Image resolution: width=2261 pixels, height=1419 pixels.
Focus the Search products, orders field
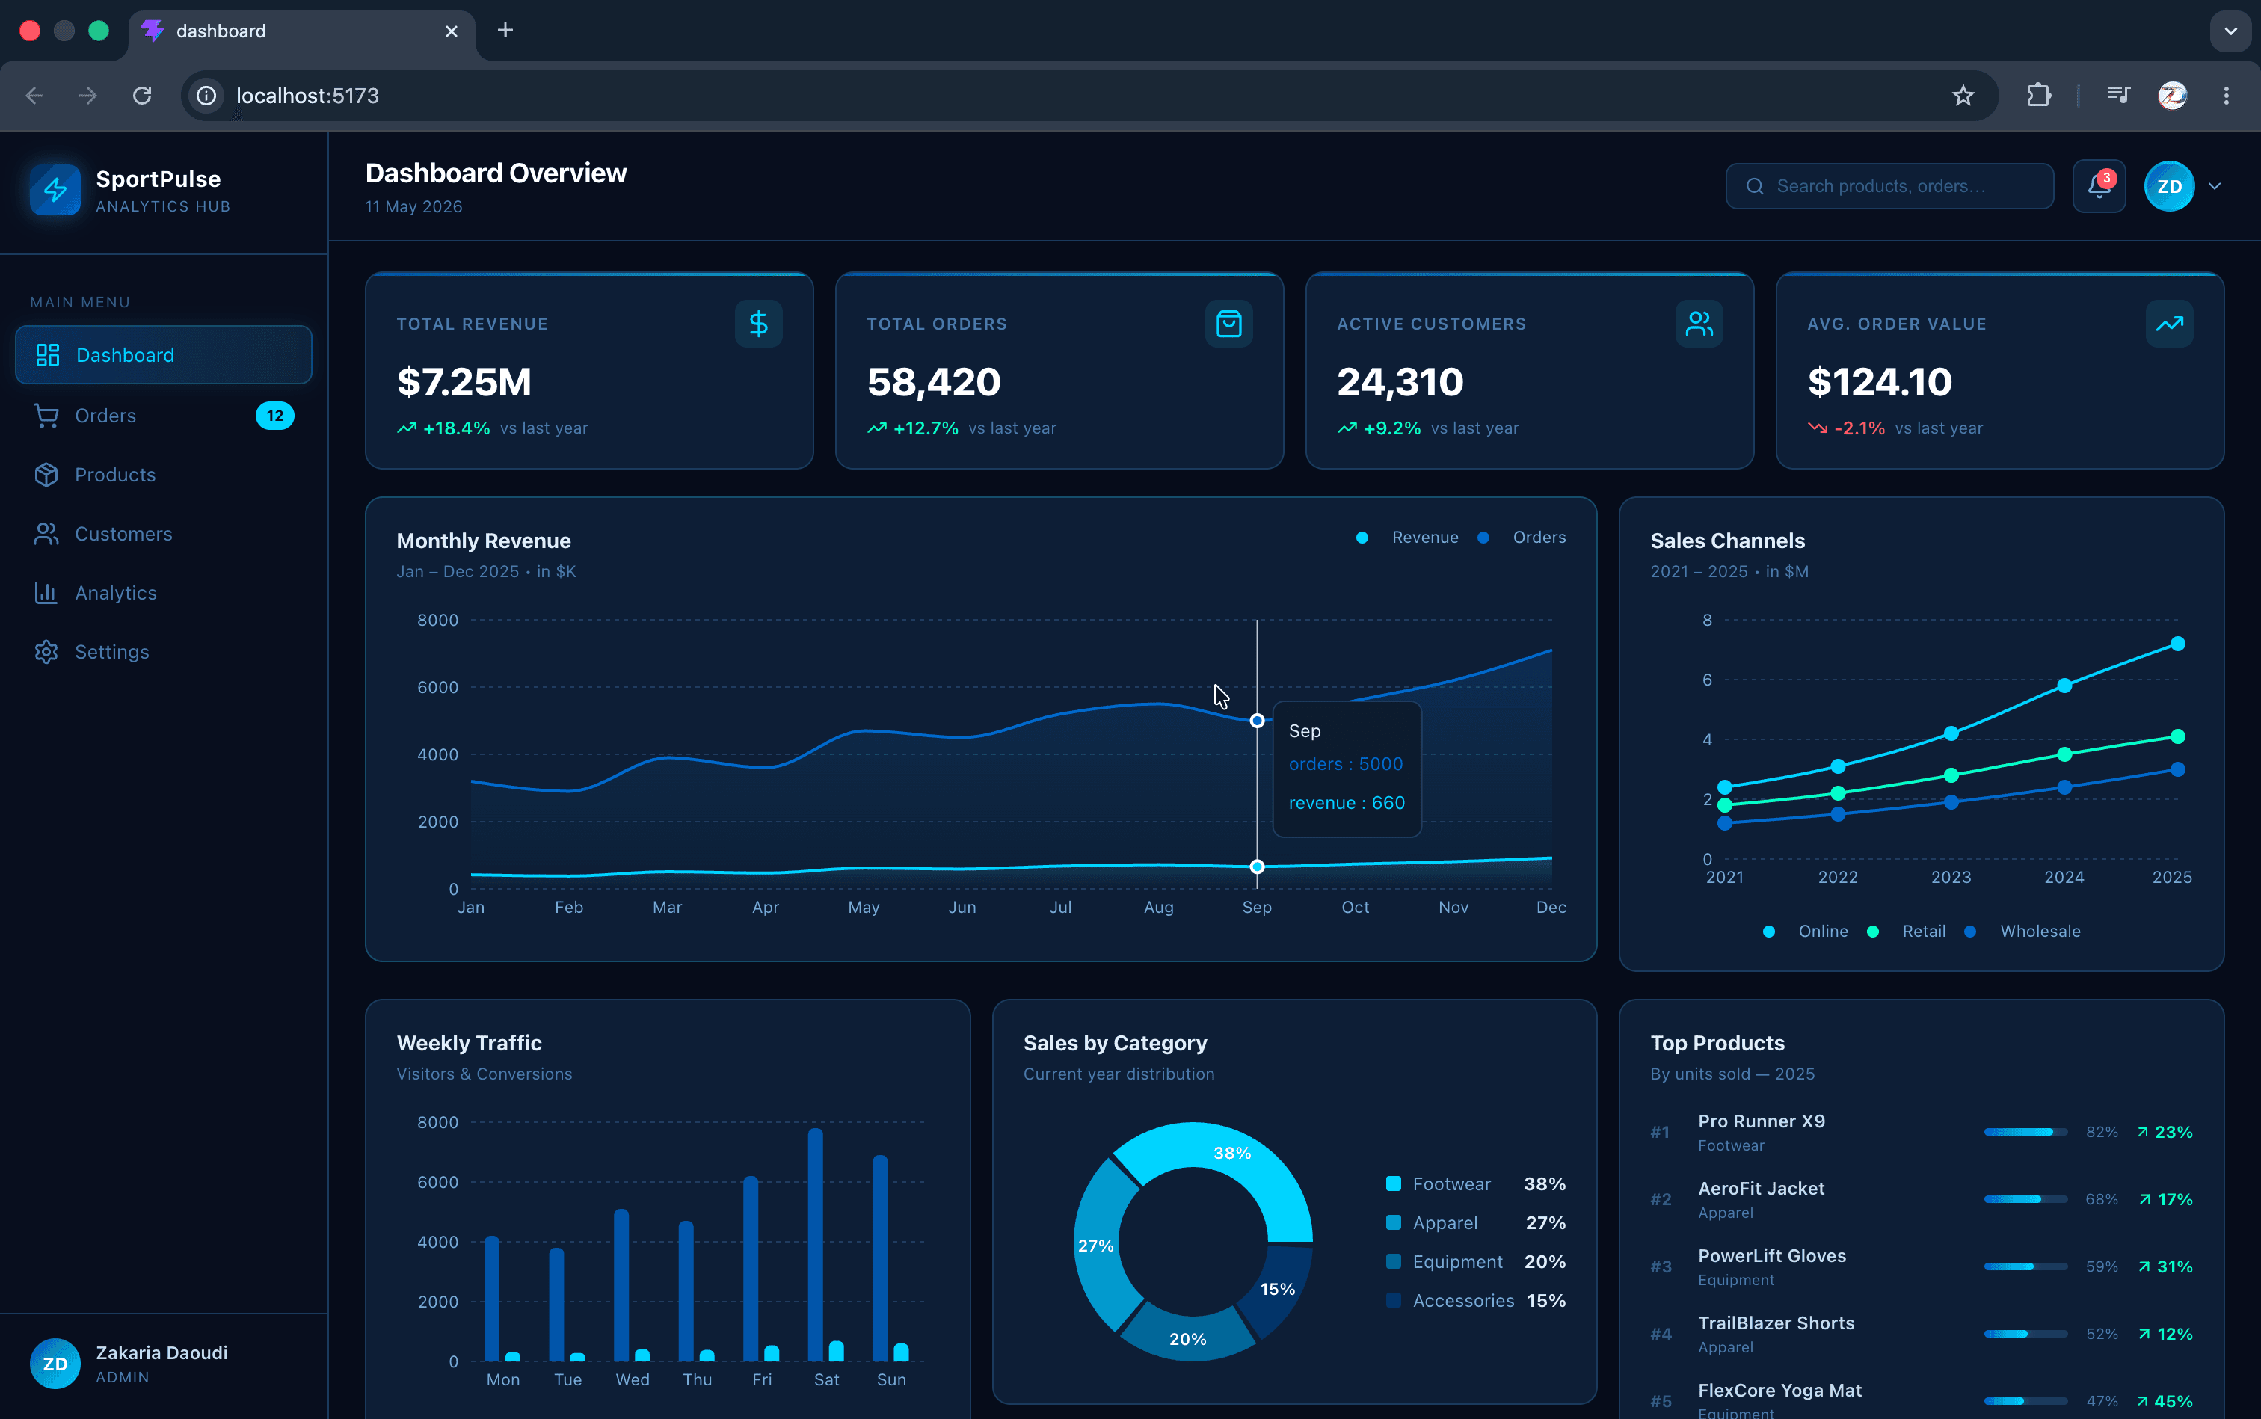pyautogui.click(x=1889, y=186)
